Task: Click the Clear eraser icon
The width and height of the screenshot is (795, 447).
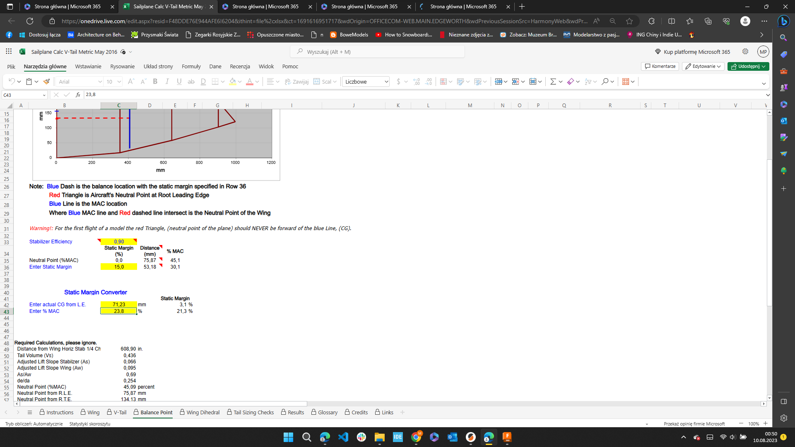Action: coord(571,82)
